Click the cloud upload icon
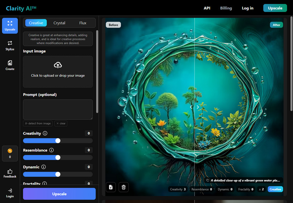Viewport: 293px width, 203px height. [x=58, y=65]
